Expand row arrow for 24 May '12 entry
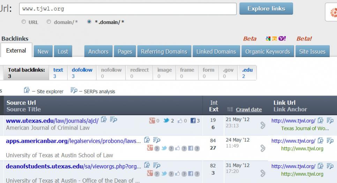The image size is (337, 183). click(263, 148)
